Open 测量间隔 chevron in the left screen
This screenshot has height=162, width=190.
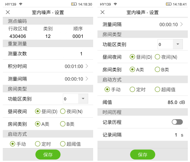pyautogui.click(x=87, y=79)
